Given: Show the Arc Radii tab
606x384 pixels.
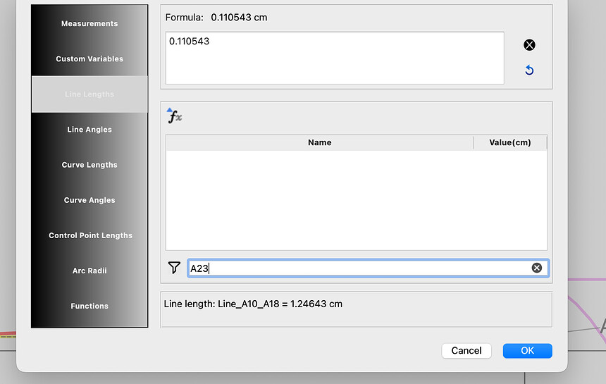Looking at the screenshot, I should 89,271.
